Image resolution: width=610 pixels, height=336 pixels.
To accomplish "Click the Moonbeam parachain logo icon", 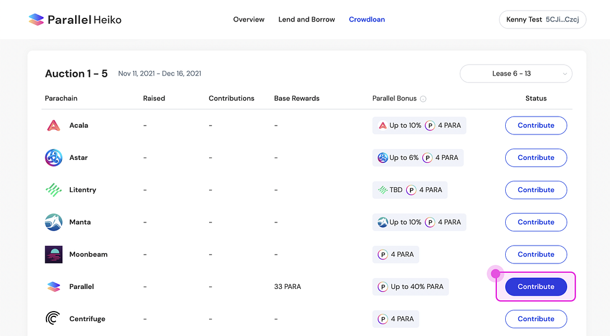I will 54,255.
